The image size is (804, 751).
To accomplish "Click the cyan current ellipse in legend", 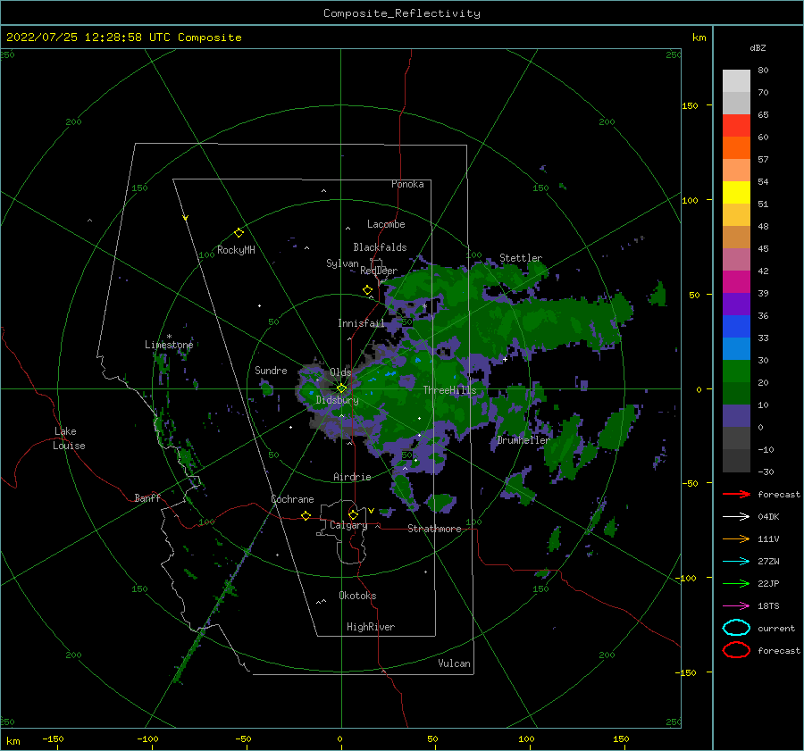I will tap(736, 628).
